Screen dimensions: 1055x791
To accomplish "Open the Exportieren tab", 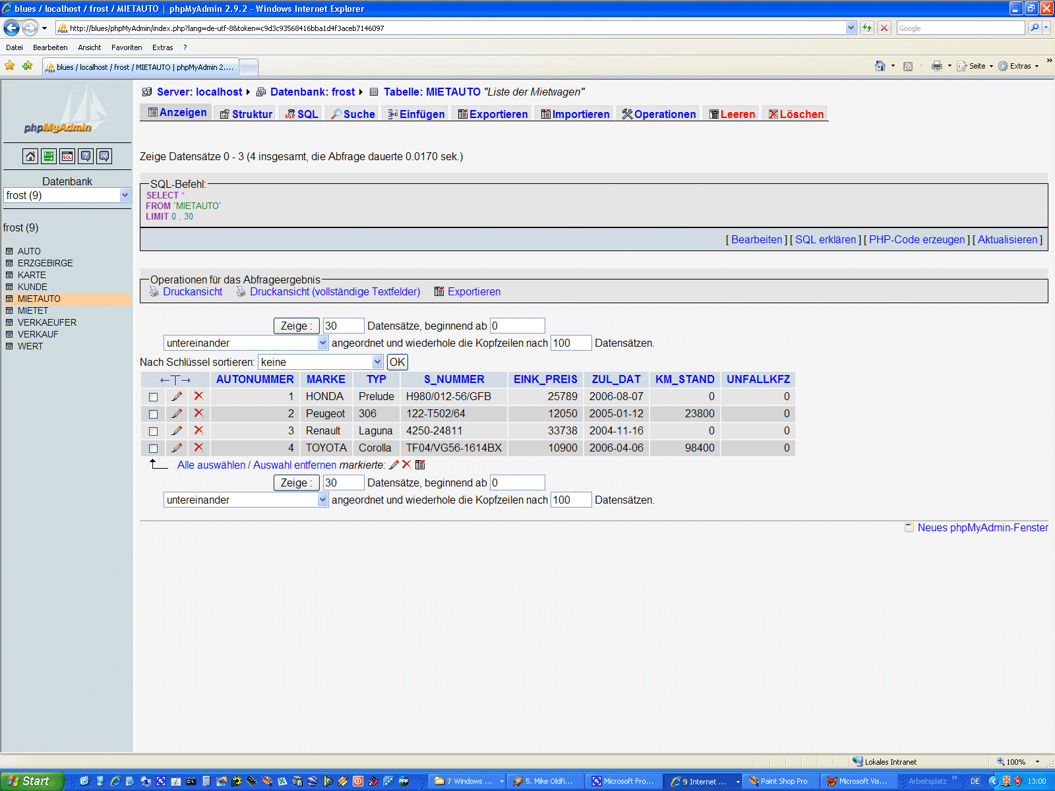I will coord(493,114).
